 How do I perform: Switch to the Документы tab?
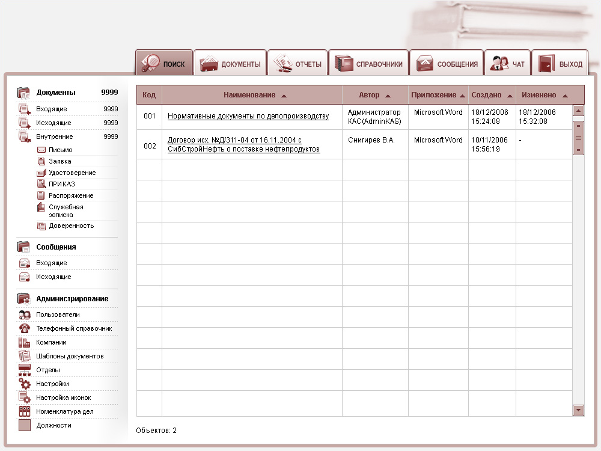(230, 64)
